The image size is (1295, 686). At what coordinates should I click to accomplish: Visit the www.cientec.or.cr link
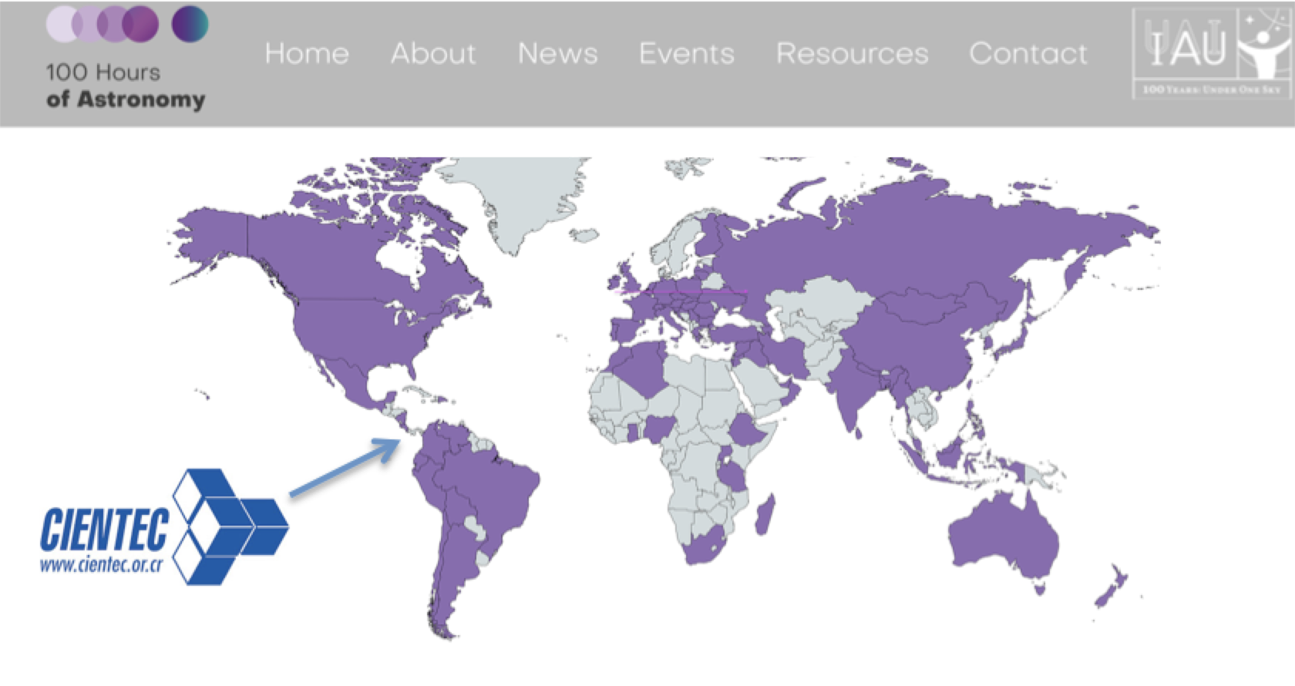pyautogui.click(x=101, y=566)
